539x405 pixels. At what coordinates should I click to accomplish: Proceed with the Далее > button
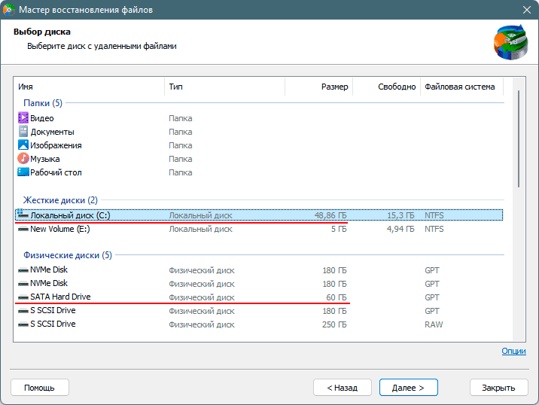tap(408, 388)
